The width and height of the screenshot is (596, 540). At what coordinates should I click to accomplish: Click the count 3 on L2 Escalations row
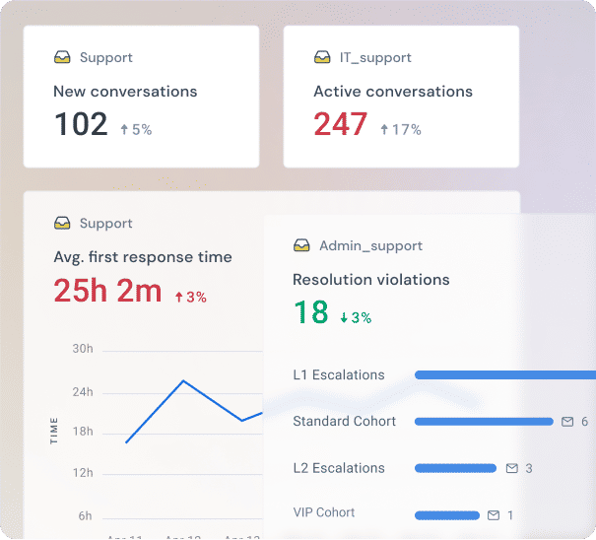(x=529, y=468)
